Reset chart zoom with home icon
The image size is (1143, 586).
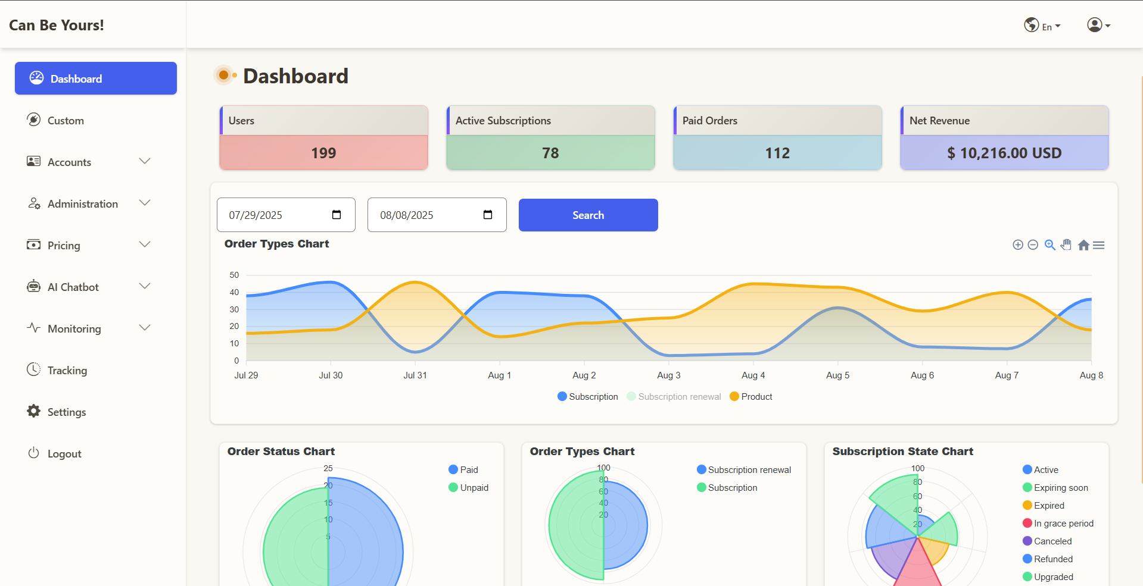pos(1083,245)
